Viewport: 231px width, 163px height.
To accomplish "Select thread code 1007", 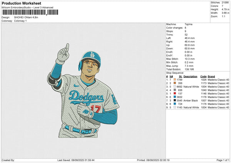I will [204, 100].
